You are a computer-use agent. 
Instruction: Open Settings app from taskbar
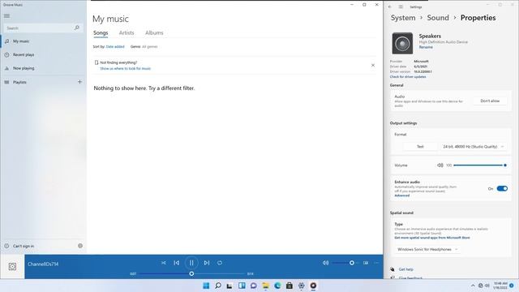[x=301, y=286]
